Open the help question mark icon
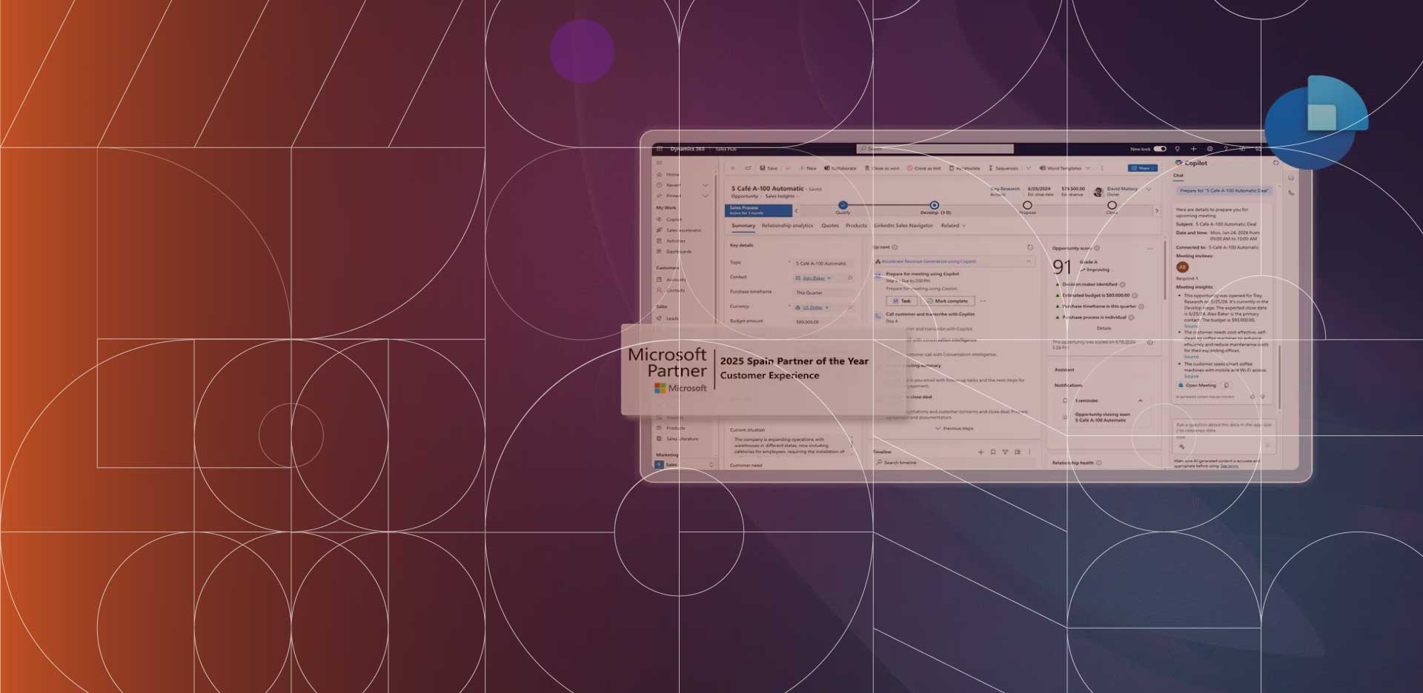Image resolution: width=1423 pixels, height=693 pixels. click(1226, 149)
